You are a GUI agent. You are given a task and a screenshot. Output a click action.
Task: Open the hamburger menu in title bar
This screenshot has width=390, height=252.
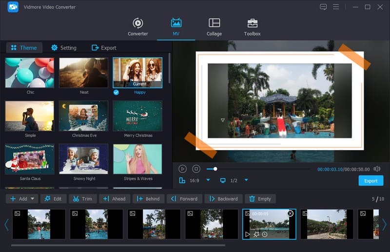tap(336, 7)
